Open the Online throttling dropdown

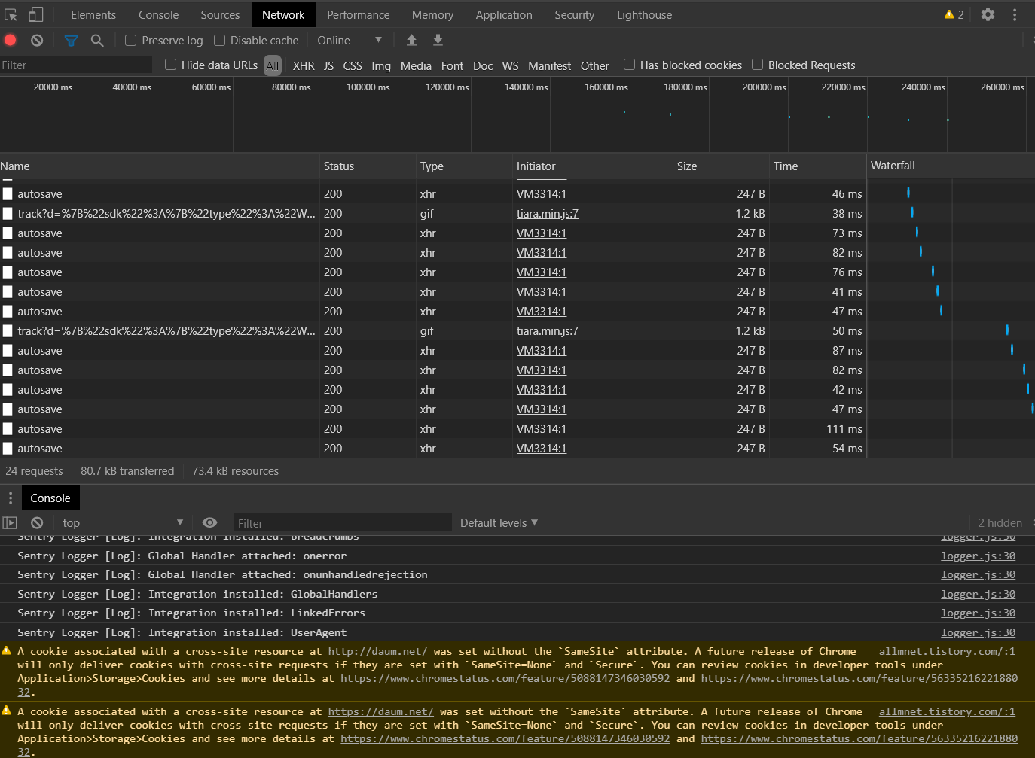350,41
